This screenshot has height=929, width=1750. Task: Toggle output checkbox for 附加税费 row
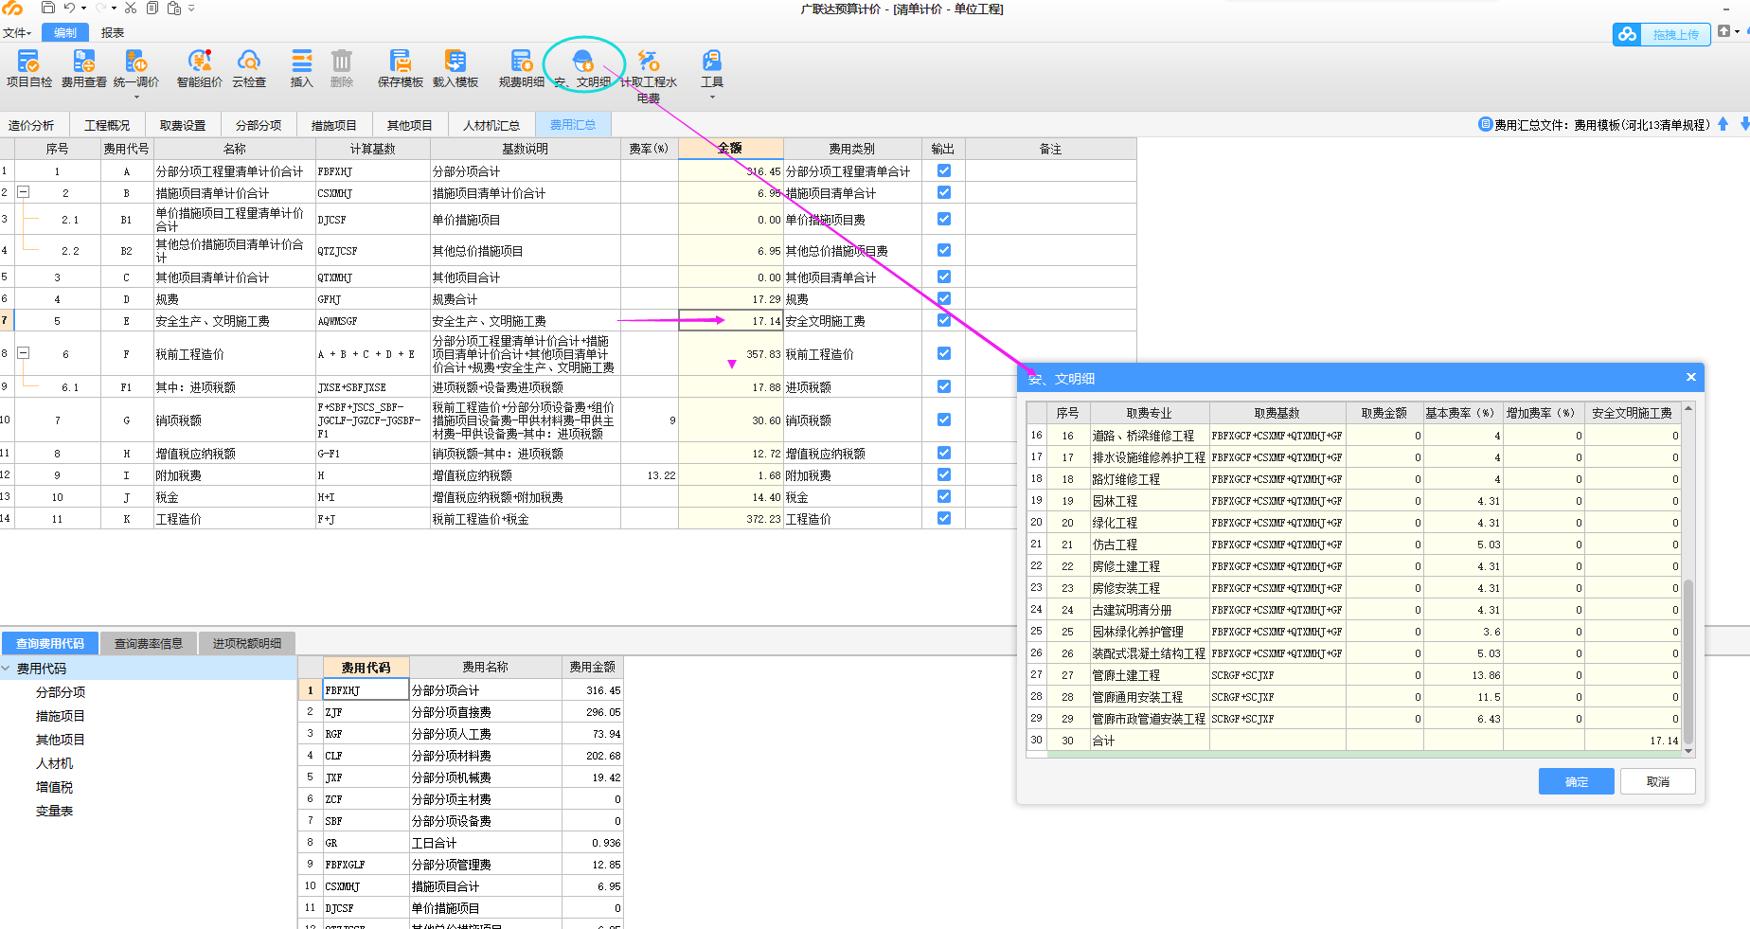tap(944, 474)
